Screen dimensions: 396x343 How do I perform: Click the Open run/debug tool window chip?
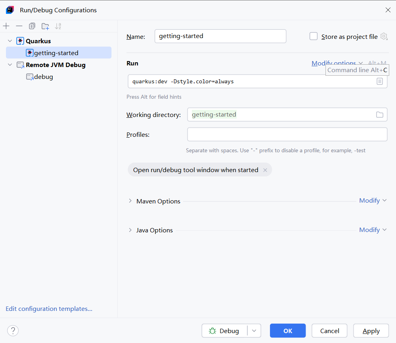coord(199,170)
